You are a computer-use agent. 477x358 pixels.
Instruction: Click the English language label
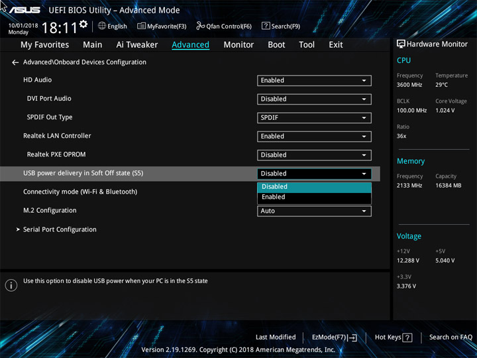[x=117, y=27]
